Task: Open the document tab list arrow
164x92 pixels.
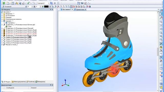Action: (158, 9)
